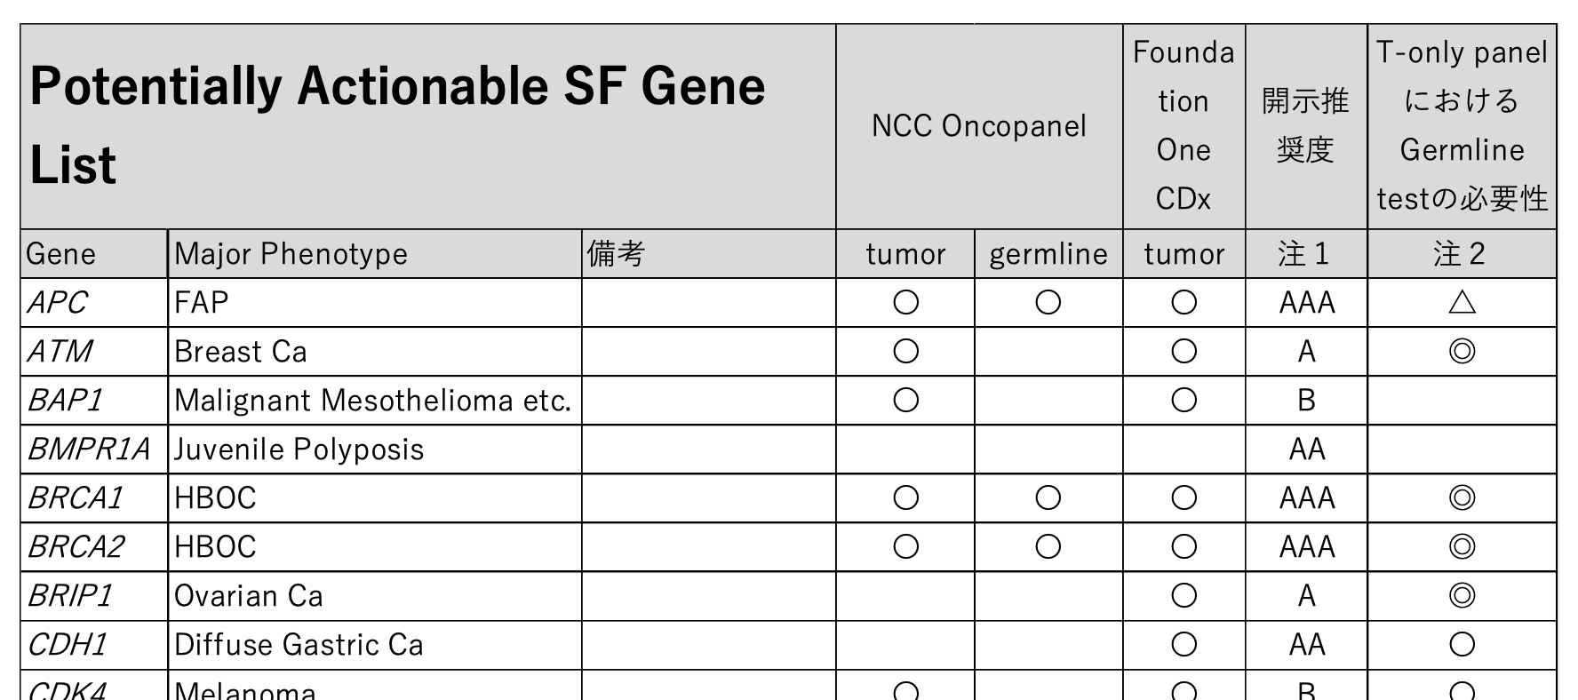
Task: Select the "Diffuse Gastric Ca" cell
Action: coord(299,644)
